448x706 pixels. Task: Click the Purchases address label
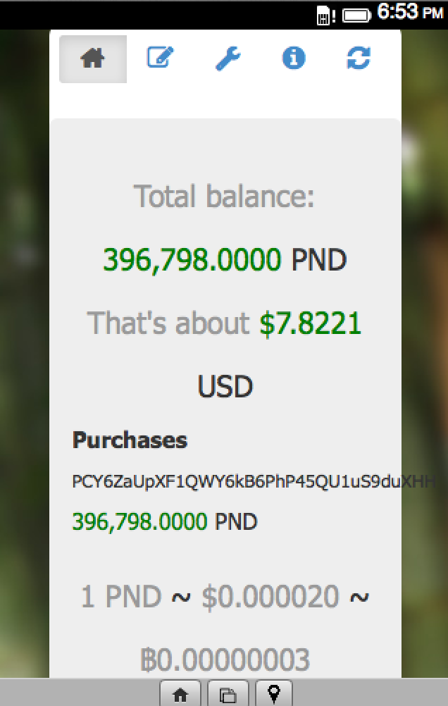(130, 440)
